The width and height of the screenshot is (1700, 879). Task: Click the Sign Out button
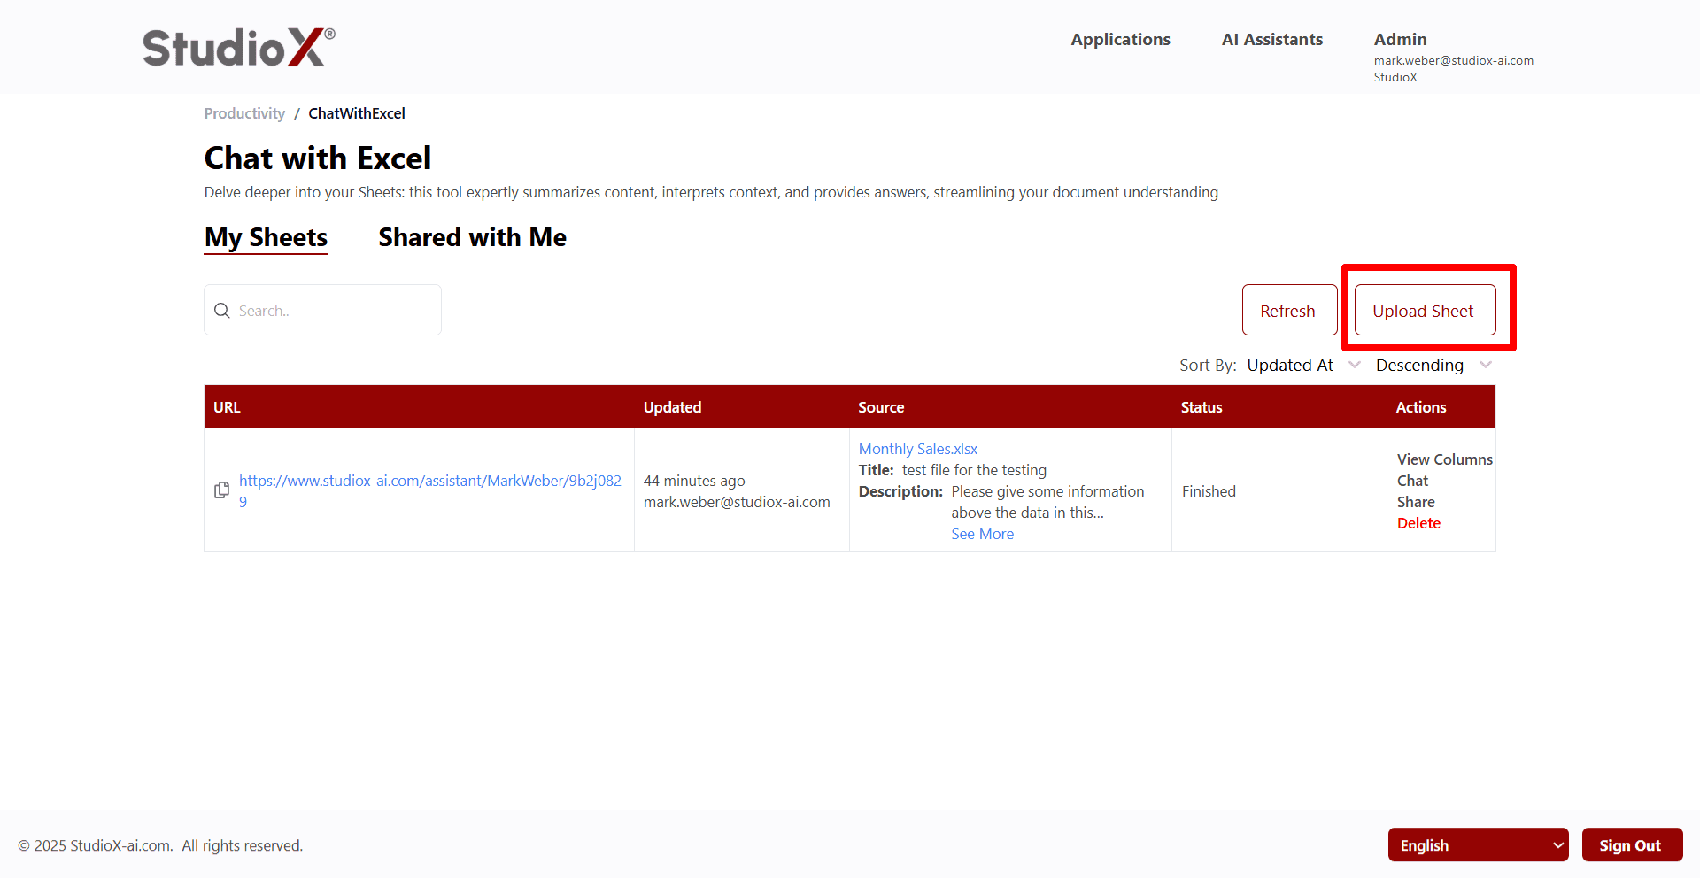pyautogui.click(x=1631, y=845)
